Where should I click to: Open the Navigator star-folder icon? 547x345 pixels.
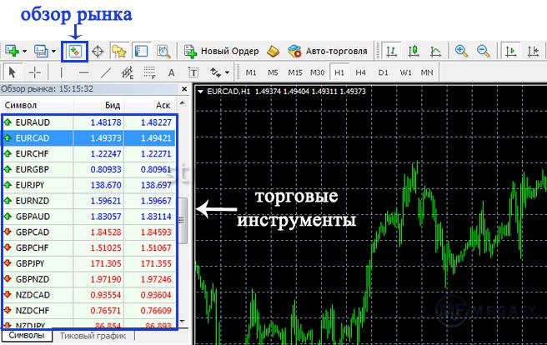[x=119, y=51]
